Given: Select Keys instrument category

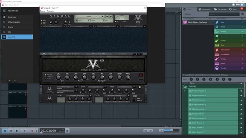Looking at the screenshot, I should (229, 45).
